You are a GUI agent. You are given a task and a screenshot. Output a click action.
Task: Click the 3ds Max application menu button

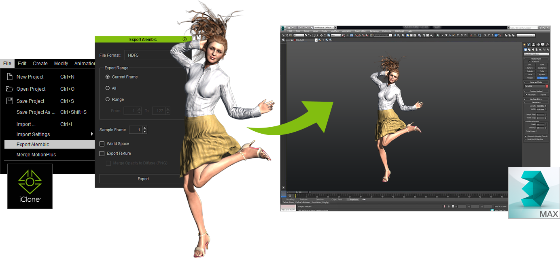click(284, 28)
